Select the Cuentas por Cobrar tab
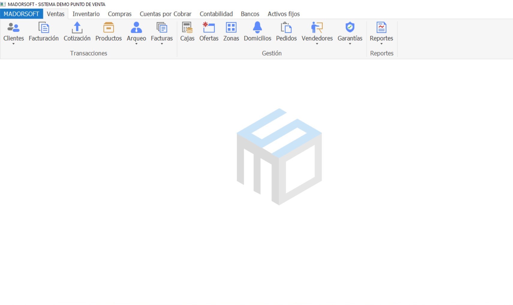This screenshot has width=513, height=305. click(x=166, y=14)
